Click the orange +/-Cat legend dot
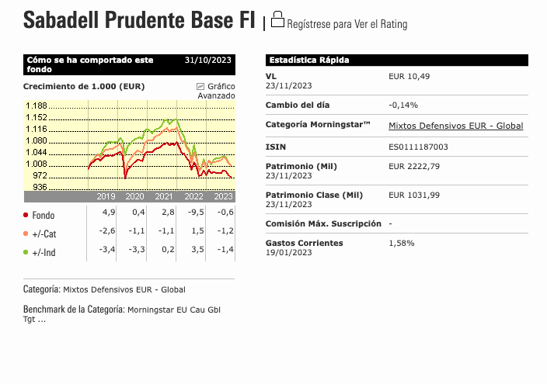This screenshot has height=384, width=547. (x=26, y=234)
